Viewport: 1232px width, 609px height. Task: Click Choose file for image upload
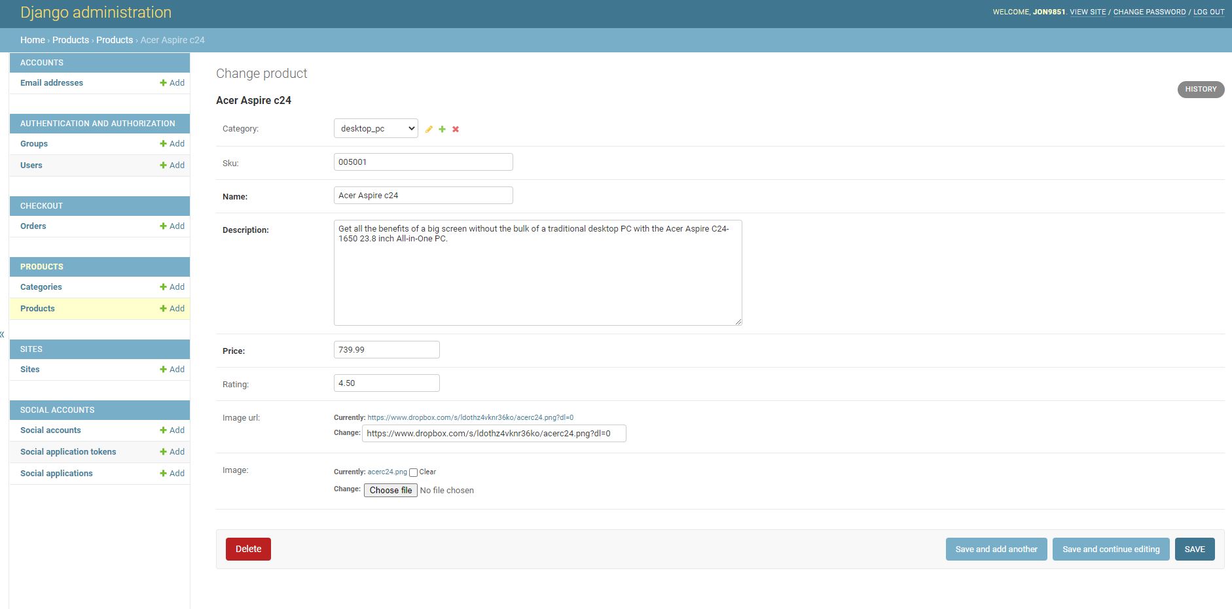tap(391, 490)
